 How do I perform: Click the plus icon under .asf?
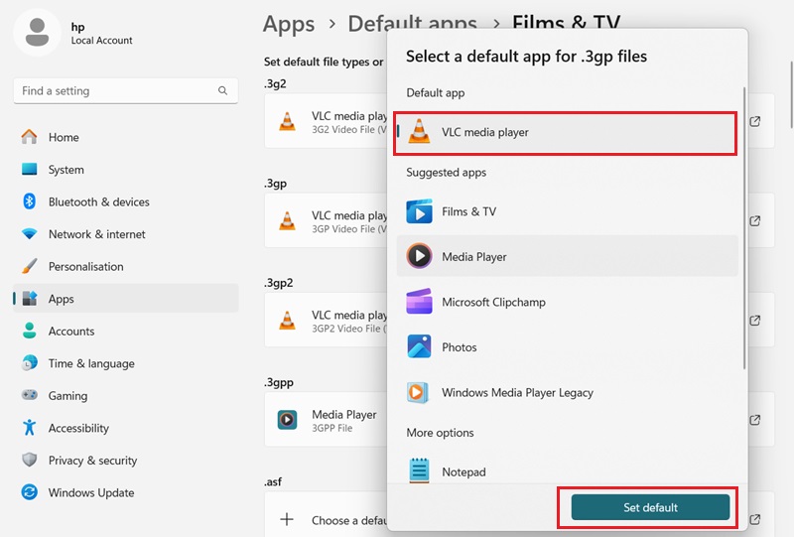pyautogui.click(x=287, y=519)
